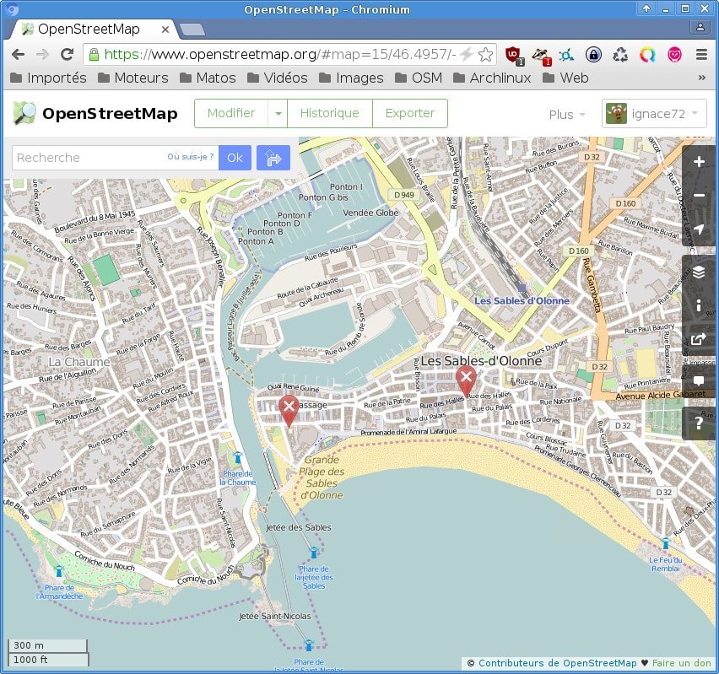Zoom out with the minus map control
The height and width of the screenshot is (674, 719).
point(699,196)
